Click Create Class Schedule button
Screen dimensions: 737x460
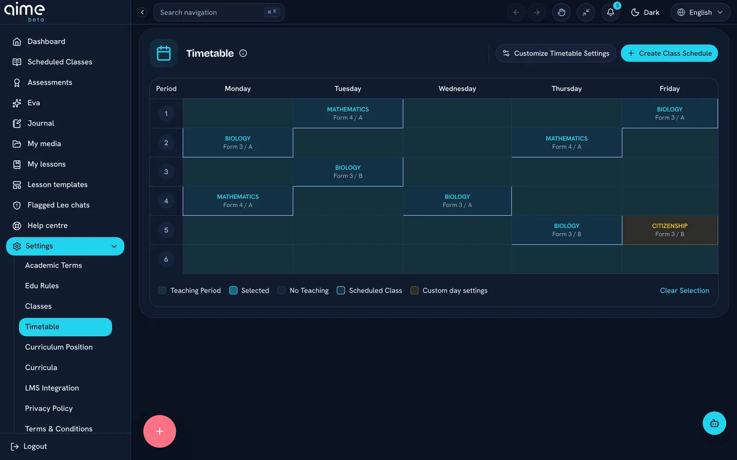tap(669, 53)
